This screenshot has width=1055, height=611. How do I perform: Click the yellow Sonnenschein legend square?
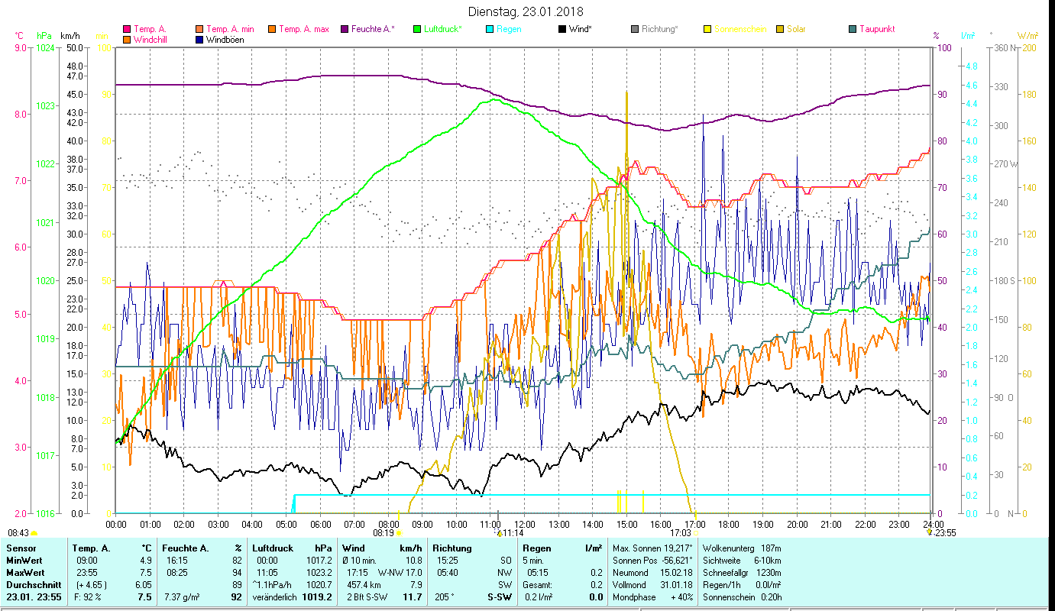707,30
